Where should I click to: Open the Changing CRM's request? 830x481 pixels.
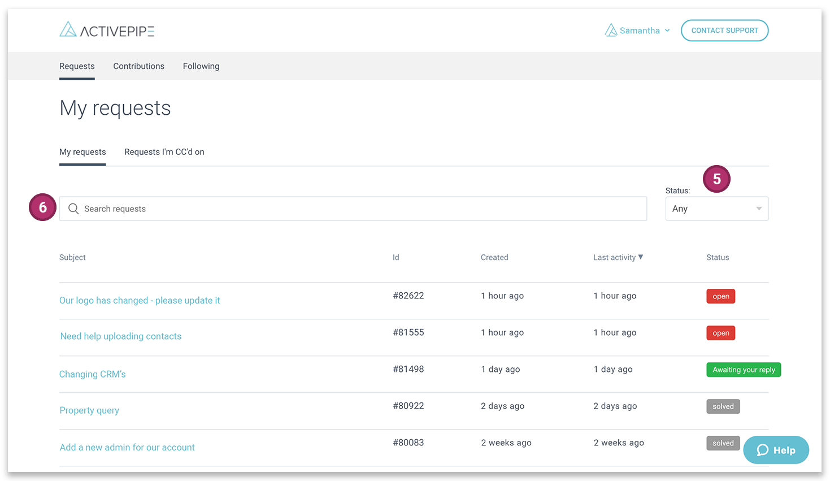point(92,374)
